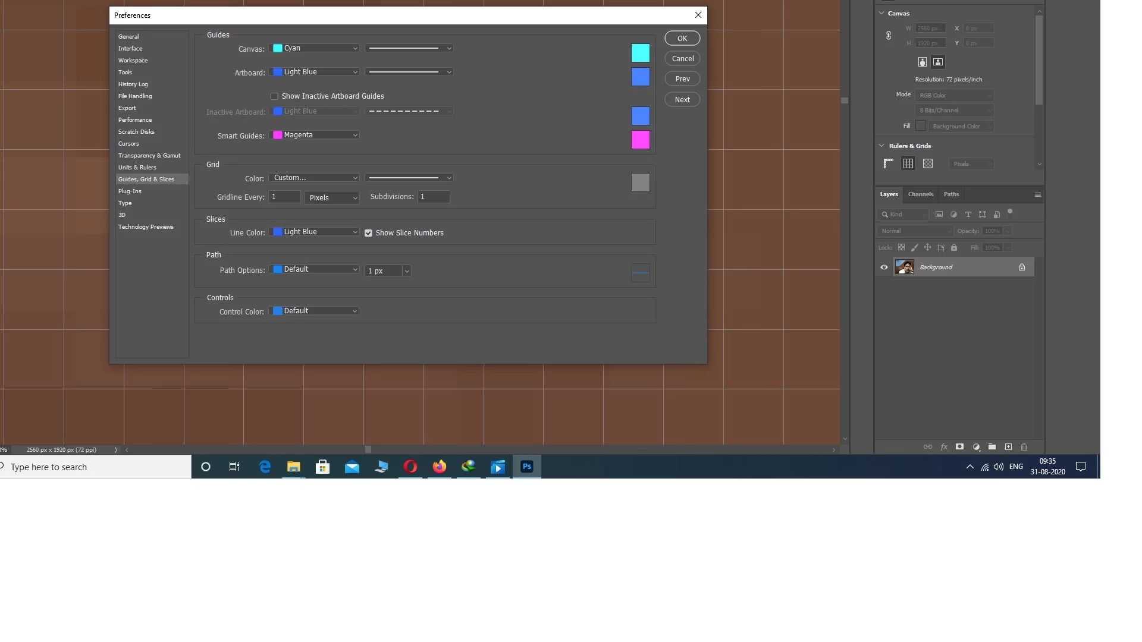This screenshot has height=642, width=1142.
Task: Click the adjustment layer icon in Layers footer
Action: pos(976,447)
